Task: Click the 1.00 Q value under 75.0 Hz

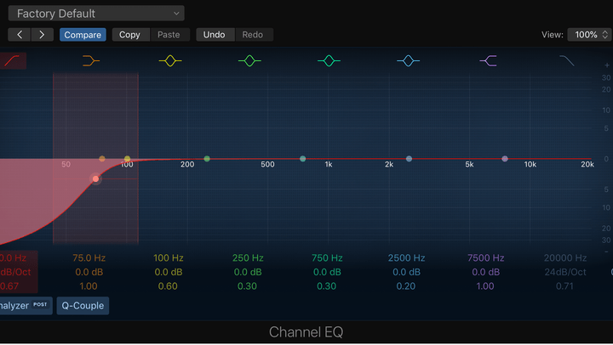Action: click(89, 286)
